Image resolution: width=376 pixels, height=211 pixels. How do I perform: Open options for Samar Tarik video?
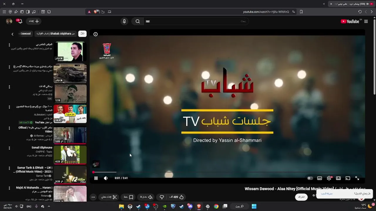click(9, 168)
